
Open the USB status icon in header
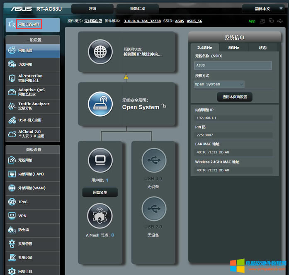tap(280, 21)
